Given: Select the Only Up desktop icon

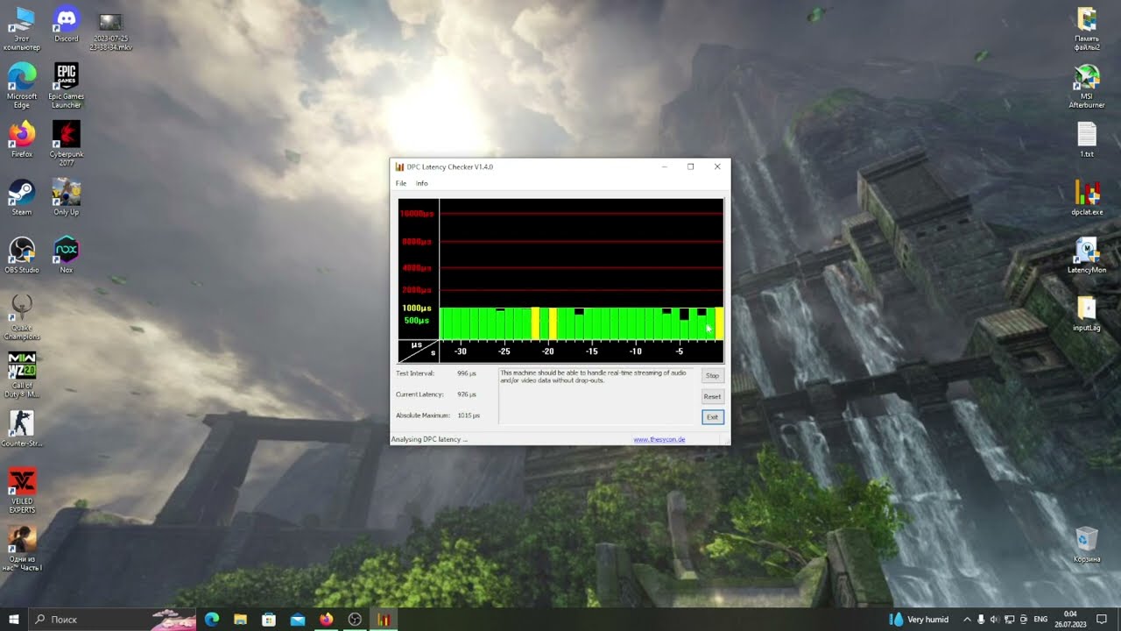Looking at the screenshot, I should click(x=67, y=197).
